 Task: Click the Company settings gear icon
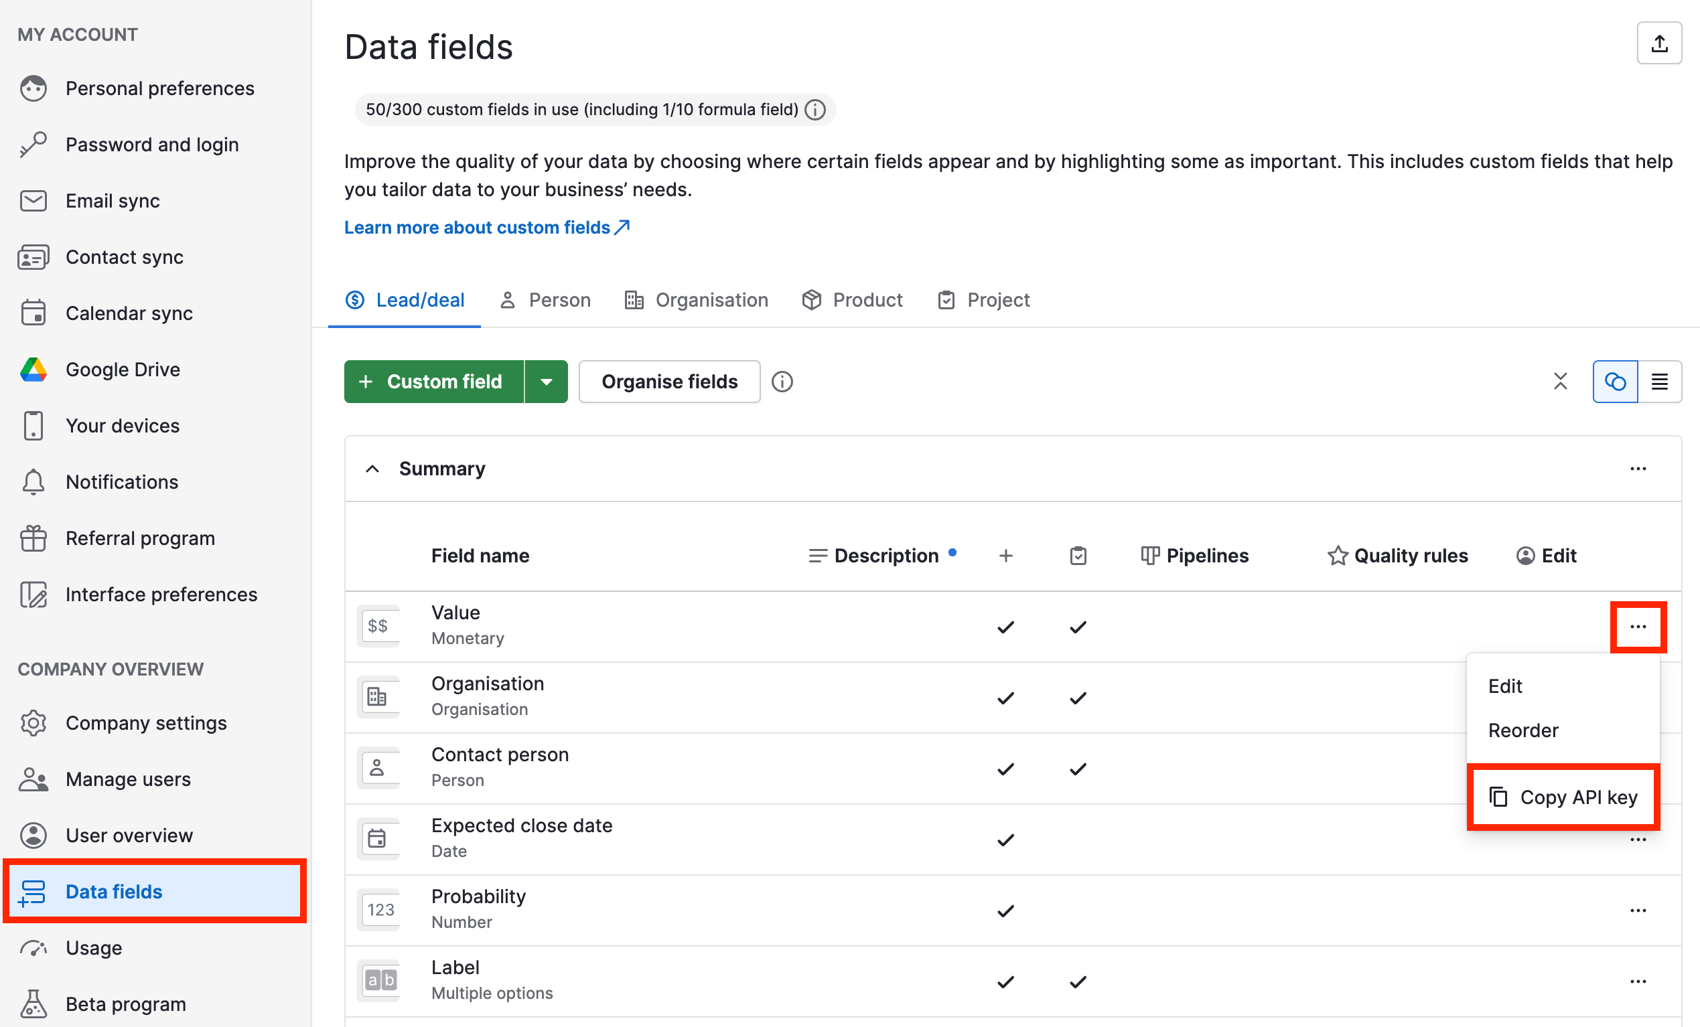click(x=33, y=723)
